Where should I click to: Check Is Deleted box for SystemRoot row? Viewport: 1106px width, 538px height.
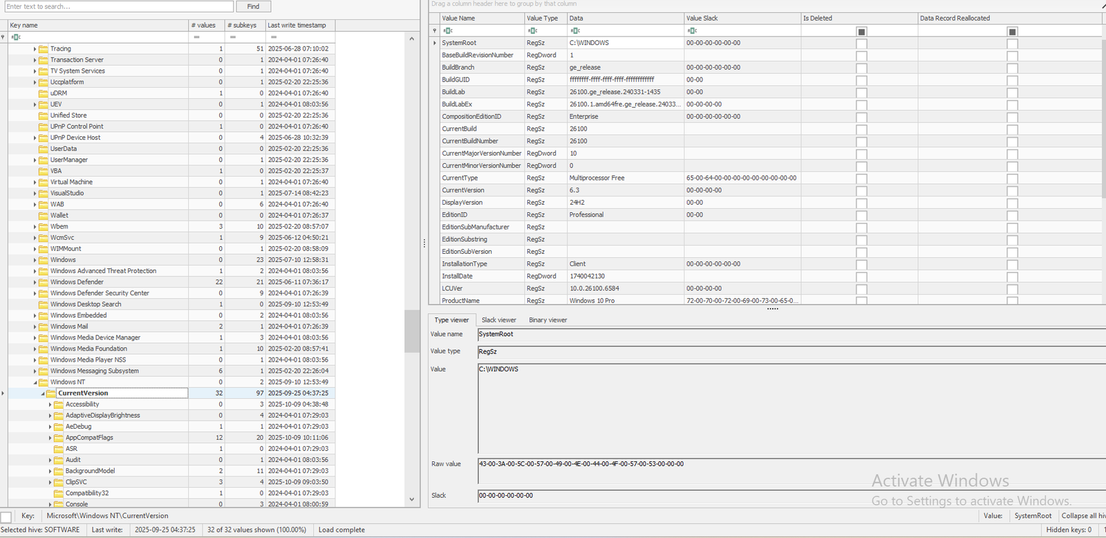861,44
